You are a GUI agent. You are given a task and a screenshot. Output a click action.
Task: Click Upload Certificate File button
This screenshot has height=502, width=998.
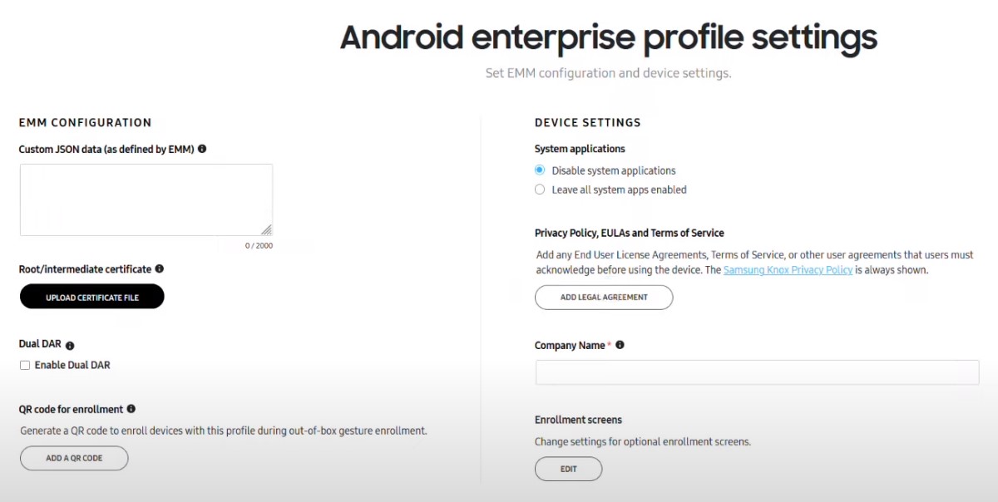pyautogui.click(x=92, y=297)
